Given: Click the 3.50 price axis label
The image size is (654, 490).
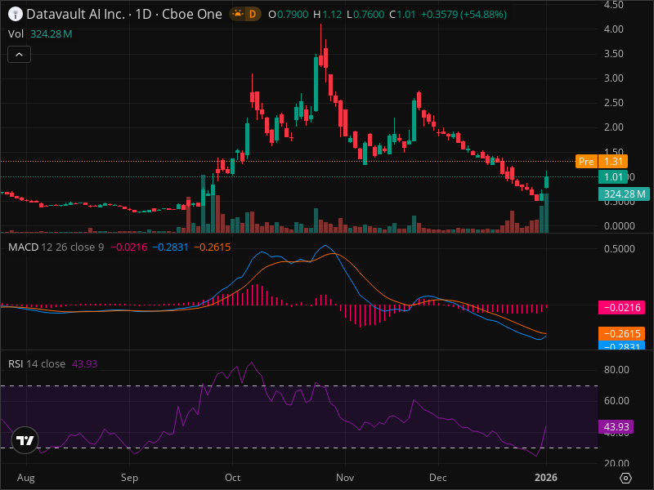Looking at the screenshot, I should point(614,54).
